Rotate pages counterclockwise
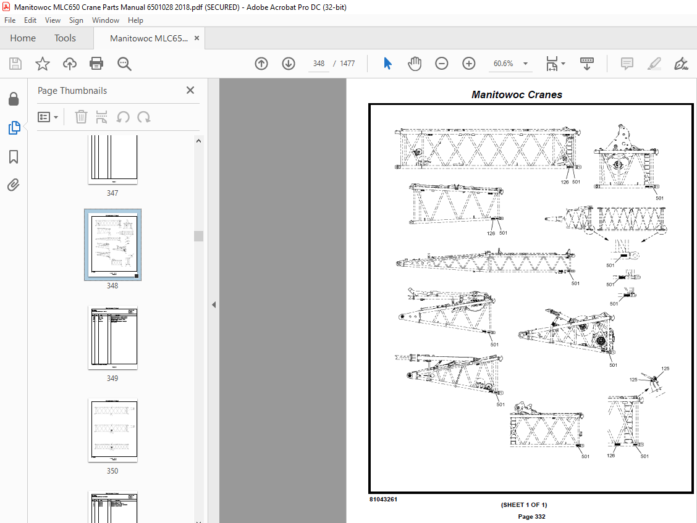The height and width of the screenshot is (523, 697). pos(123,117)
